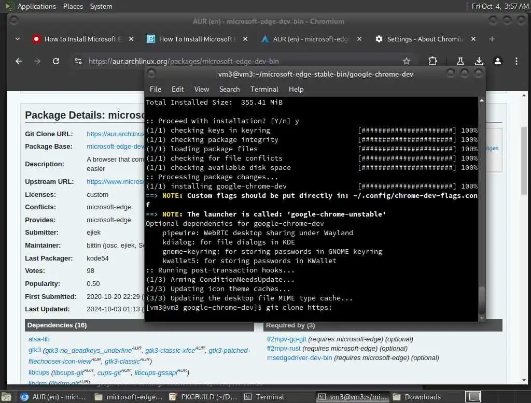This screenshot has width=531, height=403.
Task: Open the Places menu in top panel
Action: point(73,6)
